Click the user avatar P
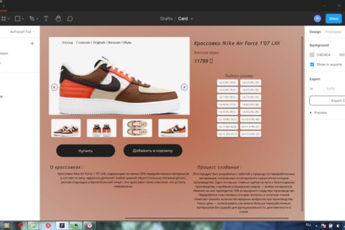The image size is (345, 230). tap(317, 19)
